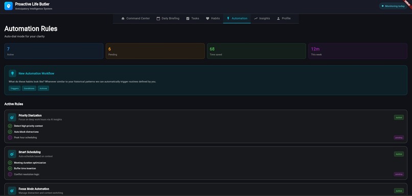Click the gear icon of Priority Diarization rule
This screenshot has width=412, height=196.
[x=12, y=117]
